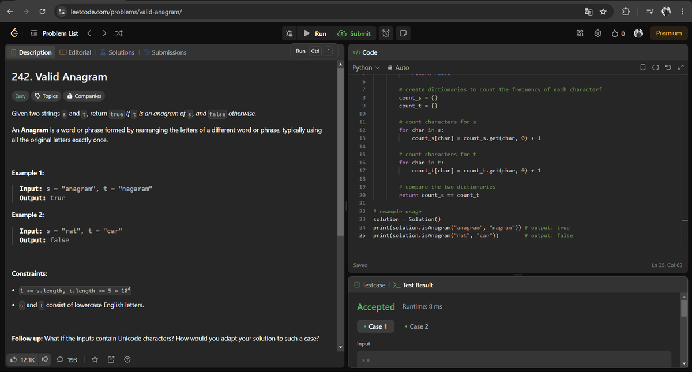Viewport: 692px width, 372px height.
Task: Star this problem as favorite
Action: coord(95,360)
